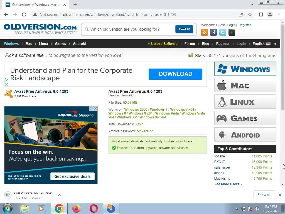
Task: Click the 'click here' download link
Action: point(186,141)
